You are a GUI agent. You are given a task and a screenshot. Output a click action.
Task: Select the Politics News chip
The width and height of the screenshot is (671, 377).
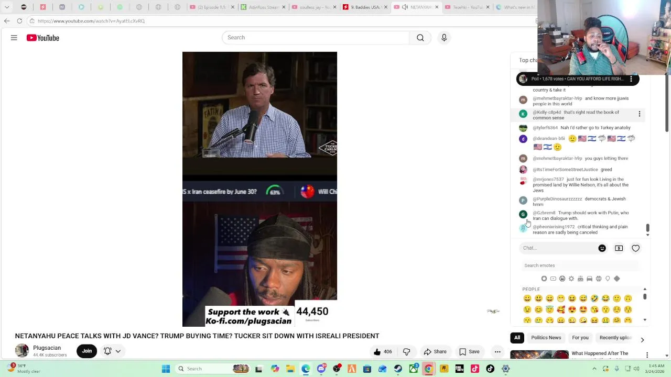pyautogui.click(x=546, y=338)
